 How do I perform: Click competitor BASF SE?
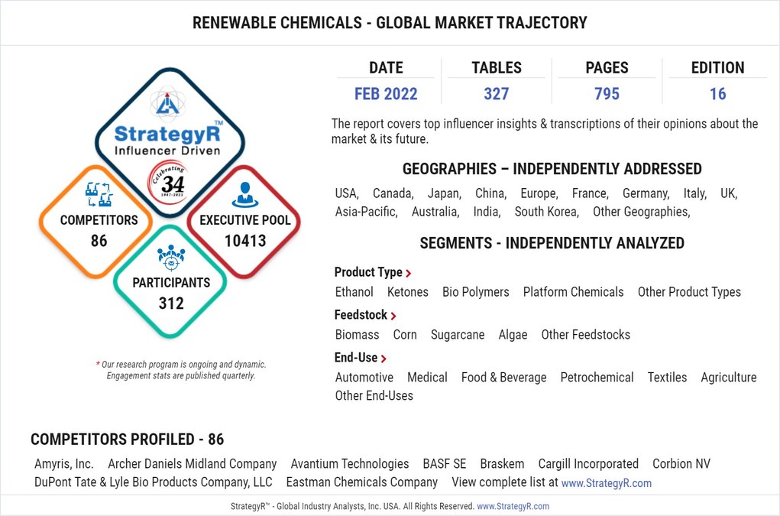pos(445,464)
